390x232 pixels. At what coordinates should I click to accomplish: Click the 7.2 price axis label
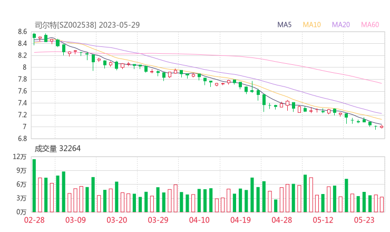coord(22,115)
